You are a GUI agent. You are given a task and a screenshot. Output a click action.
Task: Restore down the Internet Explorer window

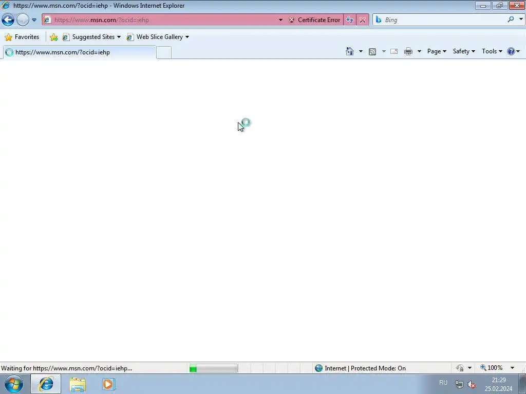point(499,5)
